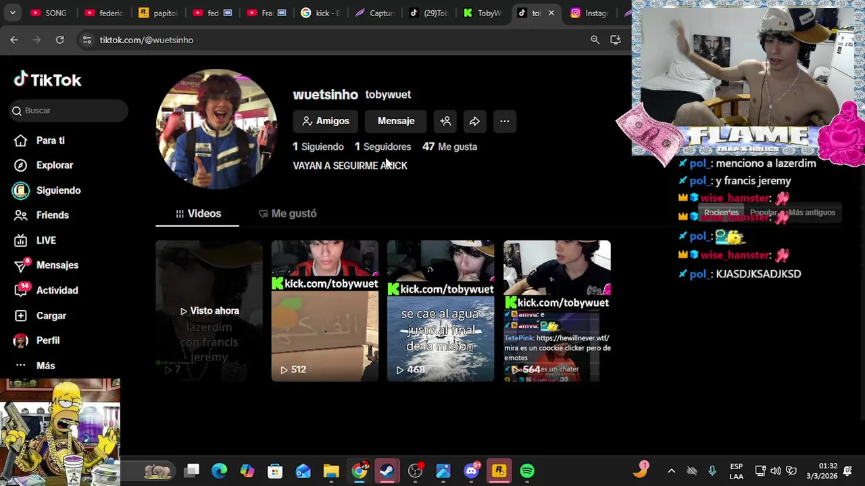Open Friends in the sidebar
This screenshot has height=486, width=865.
click(42, 215)
